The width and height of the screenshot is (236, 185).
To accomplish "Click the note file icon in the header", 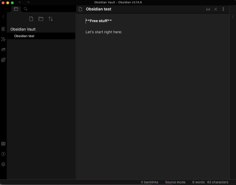I will coord(80,9).
